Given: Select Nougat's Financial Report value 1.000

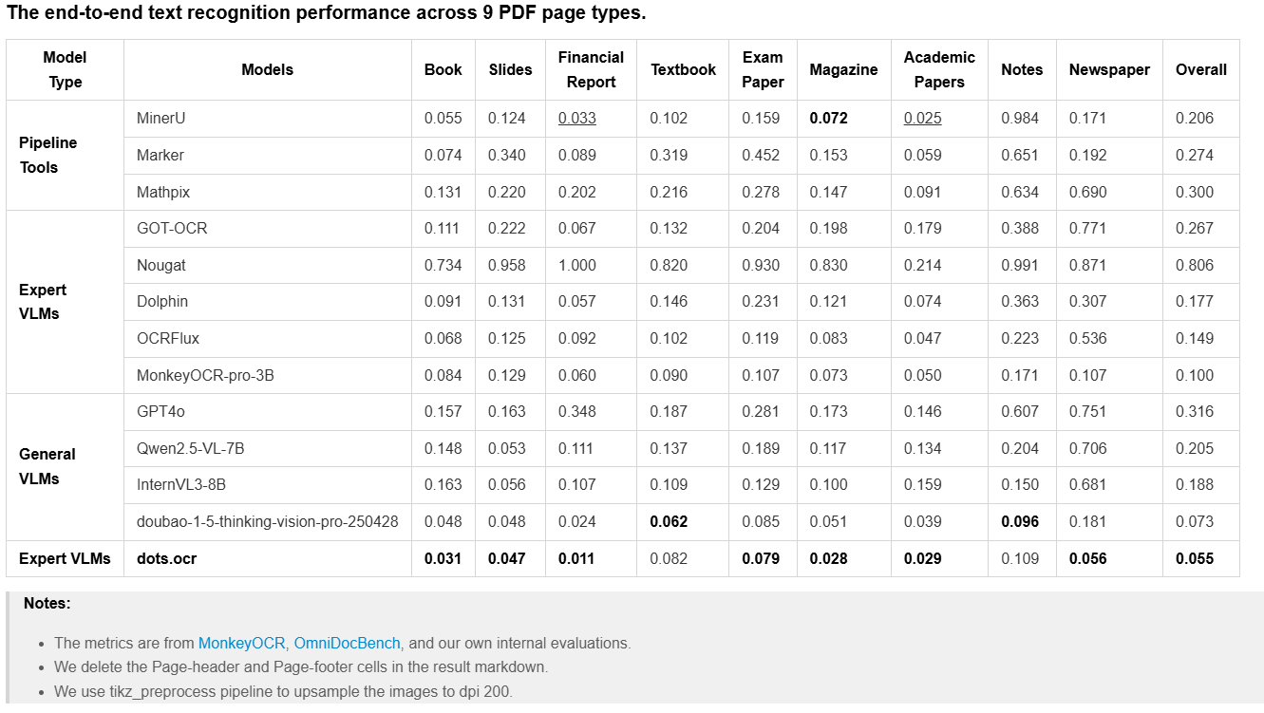Looking at the screenshot, I should pyautogui.click(x=576, y=265).
